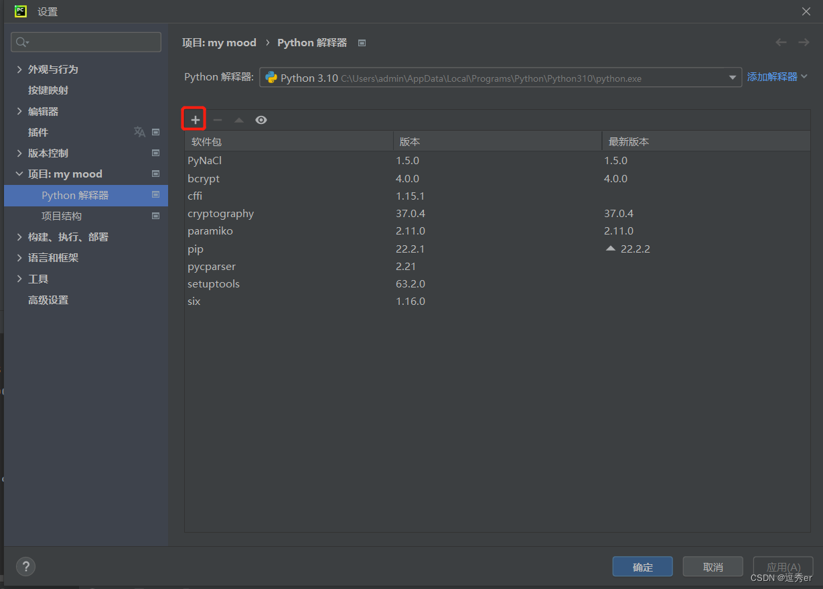823x589 pixels.
Task: Select the setuptools package row
Action: click(498, 284)
